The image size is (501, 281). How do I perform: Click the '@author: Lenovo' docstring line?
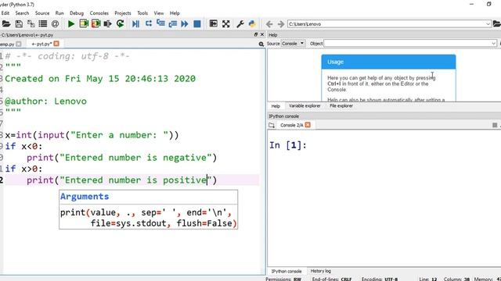[x=45, y=101]
